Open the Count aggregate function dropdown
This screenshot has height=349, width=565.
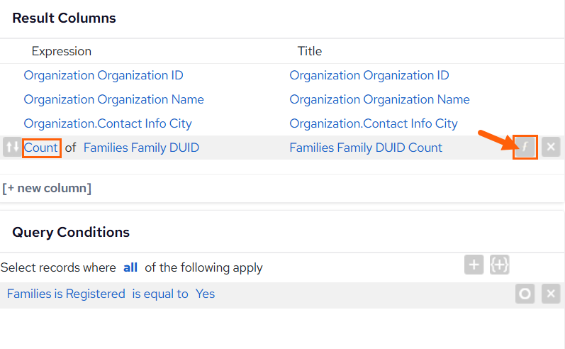(x=41, y=148)
